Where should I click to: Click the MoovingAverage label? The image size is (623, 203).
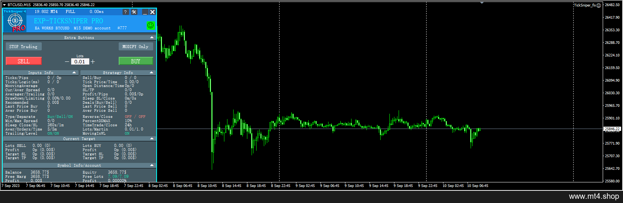click(x=21, y=86)
